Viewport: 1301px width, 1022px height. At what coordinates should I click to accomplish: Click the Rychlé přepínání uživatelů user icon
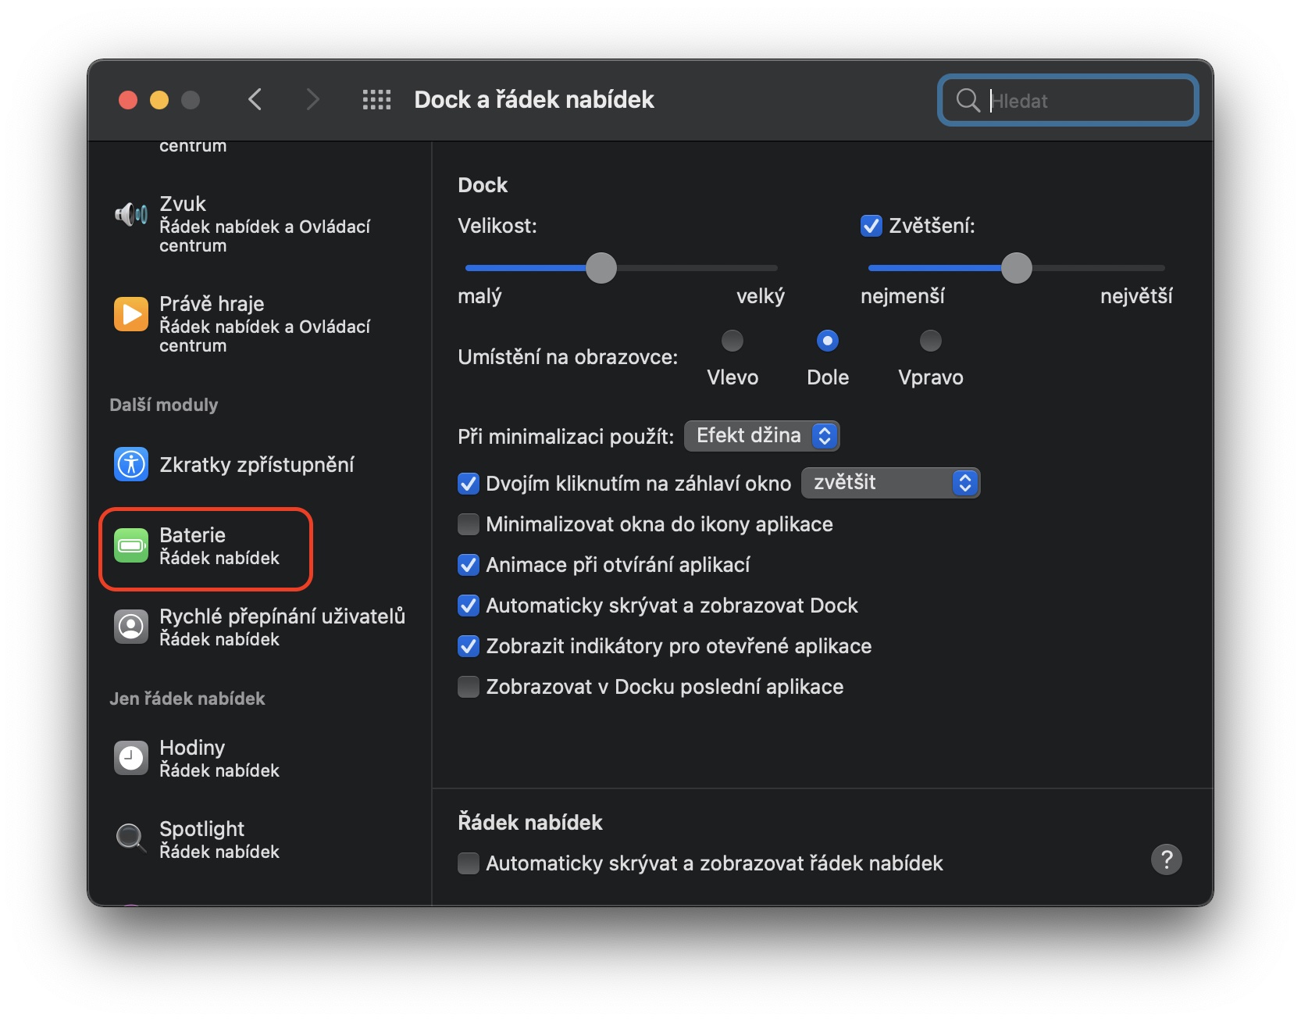click(x=131, y=627)
